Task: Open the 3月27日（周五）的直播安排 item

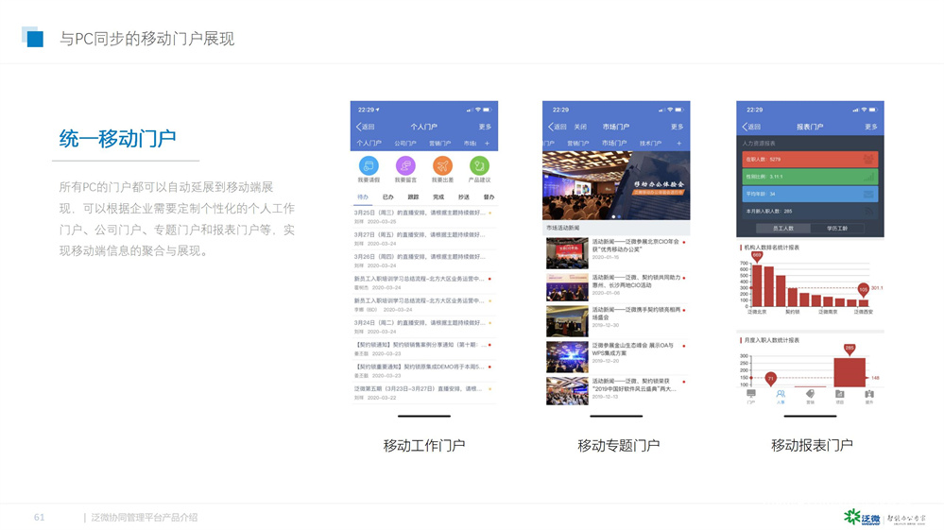Action: click(423, 239)
